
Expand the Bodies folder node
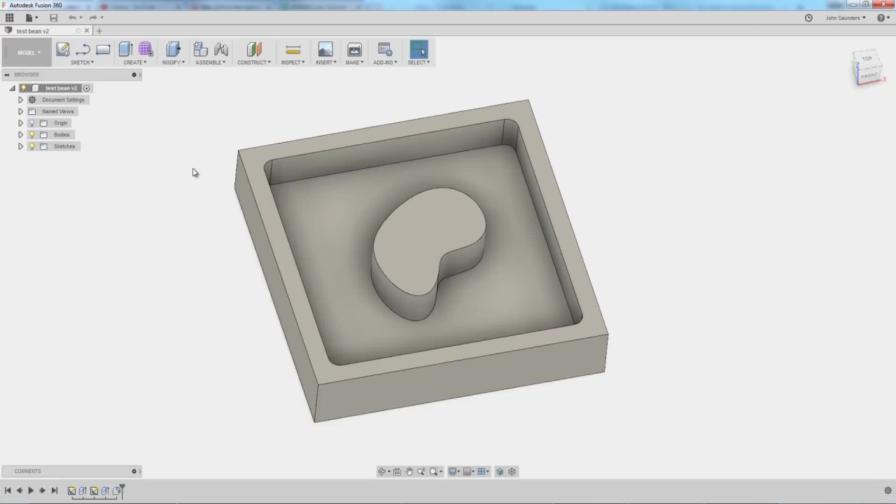click(20, 134)
